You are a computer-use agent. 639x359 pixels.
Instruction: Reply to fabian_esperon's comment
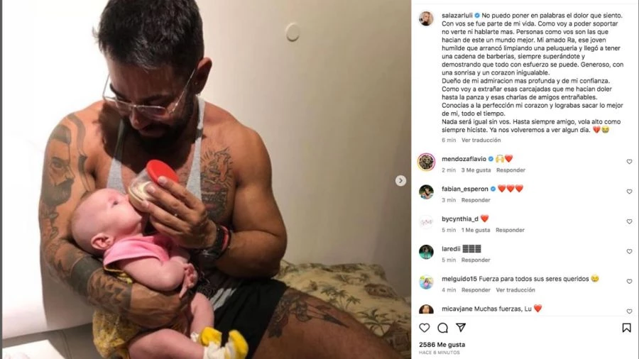(x=476, y=200)
